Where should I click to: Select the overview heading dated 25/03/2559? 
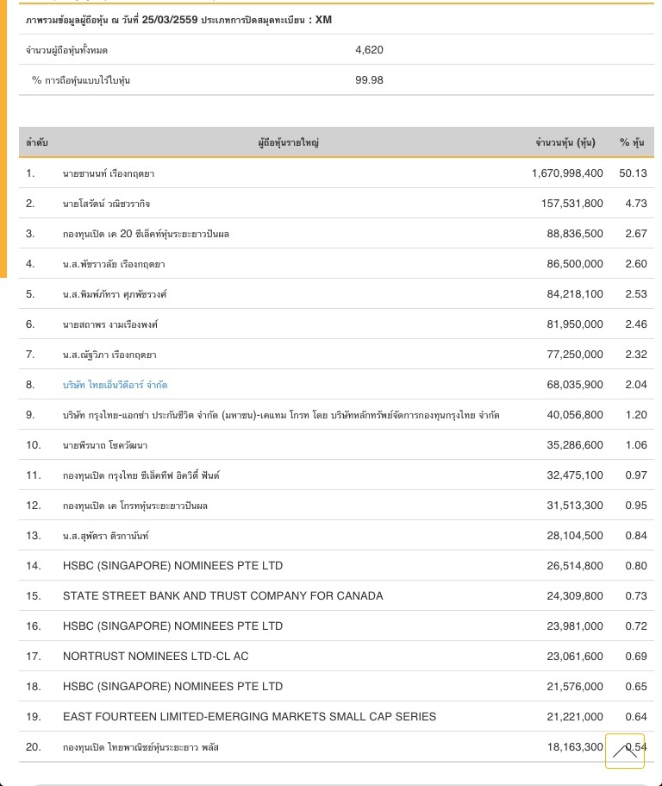(x=178, y=20)
